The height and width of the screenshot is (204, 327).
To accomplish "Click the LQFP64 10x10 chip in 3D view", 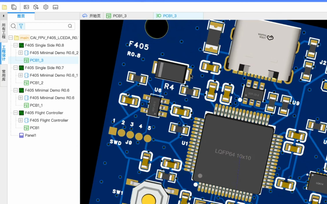I will [x=233, y=154].
